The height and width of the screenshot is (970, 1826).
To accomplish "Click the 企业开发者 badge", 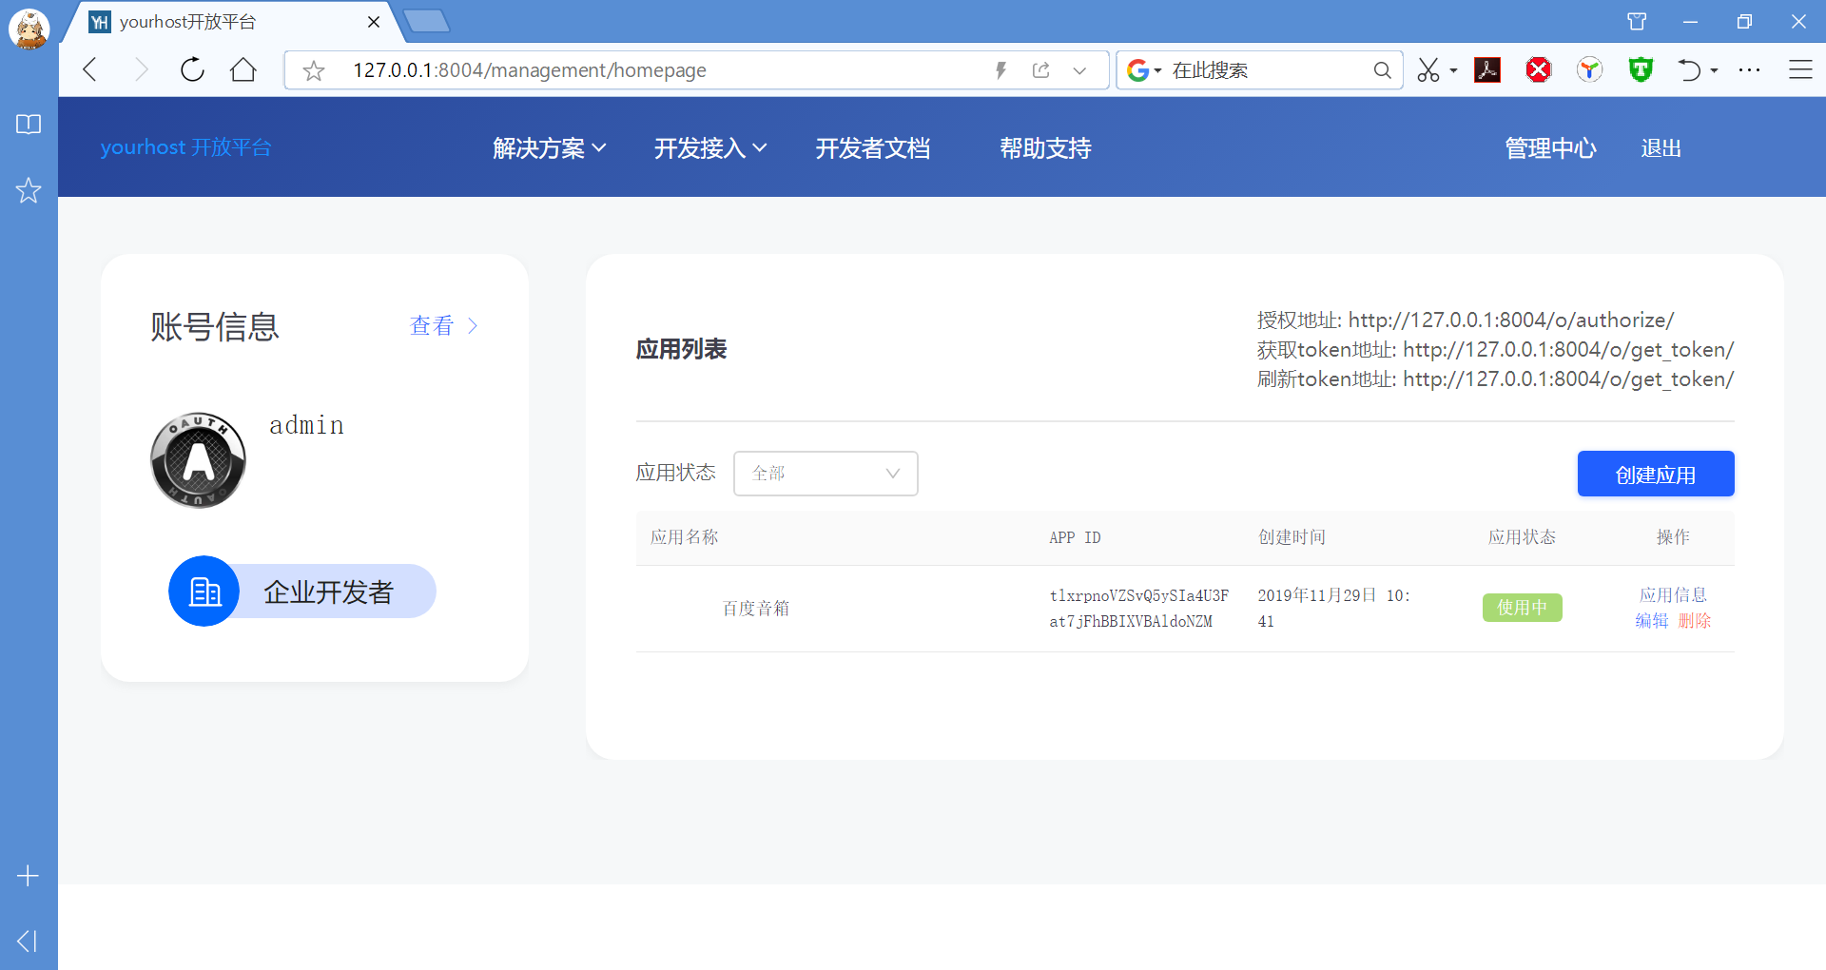I will pos(302,592).
